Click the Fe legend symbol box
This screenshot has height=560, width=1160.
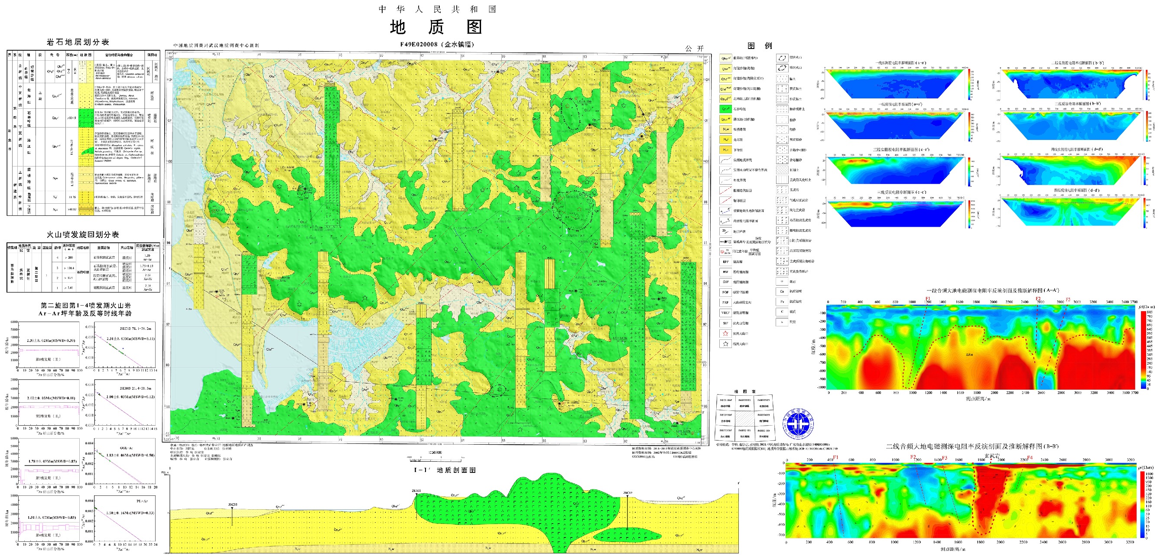tap(782, 302)
